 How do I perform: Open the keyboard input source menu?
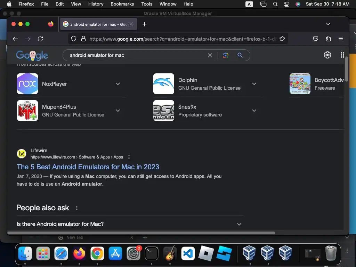[x=249, y=4]
